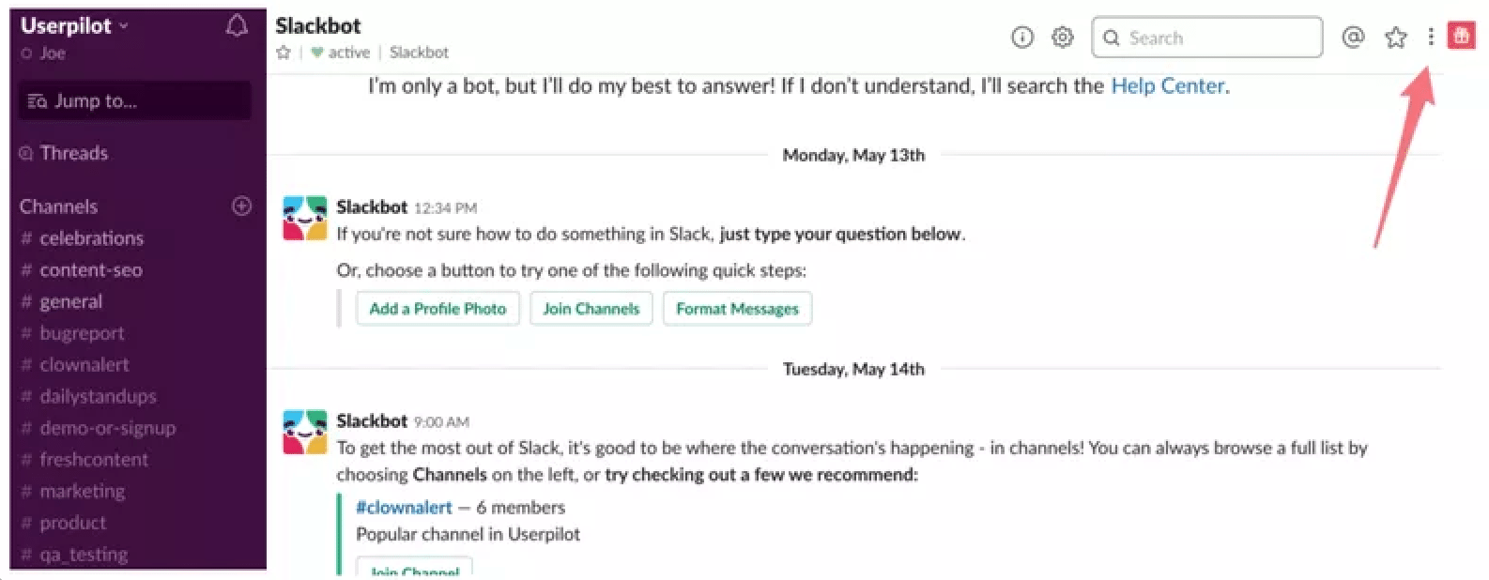This screenshot has height=580, width=1489.
Task: Open the celebrations channel
Action: 91,238
